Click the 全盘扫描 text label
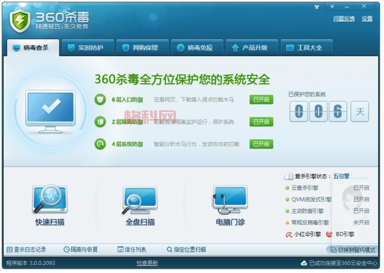Screen dimensions: 384x273 point(140,222)
